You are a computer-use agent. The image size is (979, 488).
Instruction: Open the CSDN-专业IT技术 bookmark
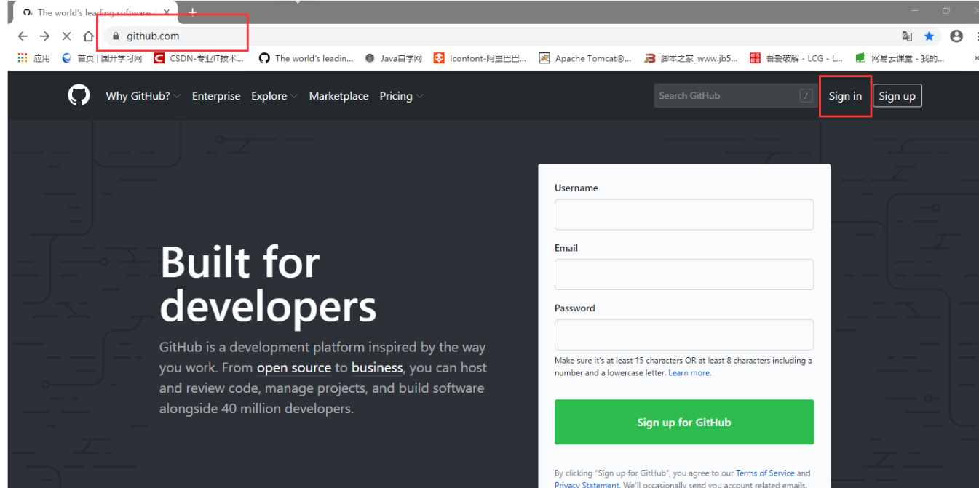coord(199,58)
